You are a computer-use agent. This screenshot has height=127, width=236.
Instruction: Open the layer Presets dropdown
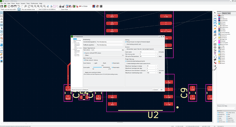click(x=226, y=108)
